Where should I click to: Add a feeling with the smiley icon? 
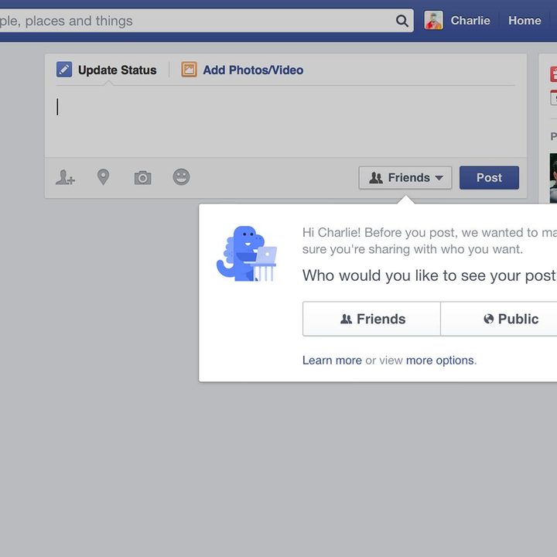point(182,177)
